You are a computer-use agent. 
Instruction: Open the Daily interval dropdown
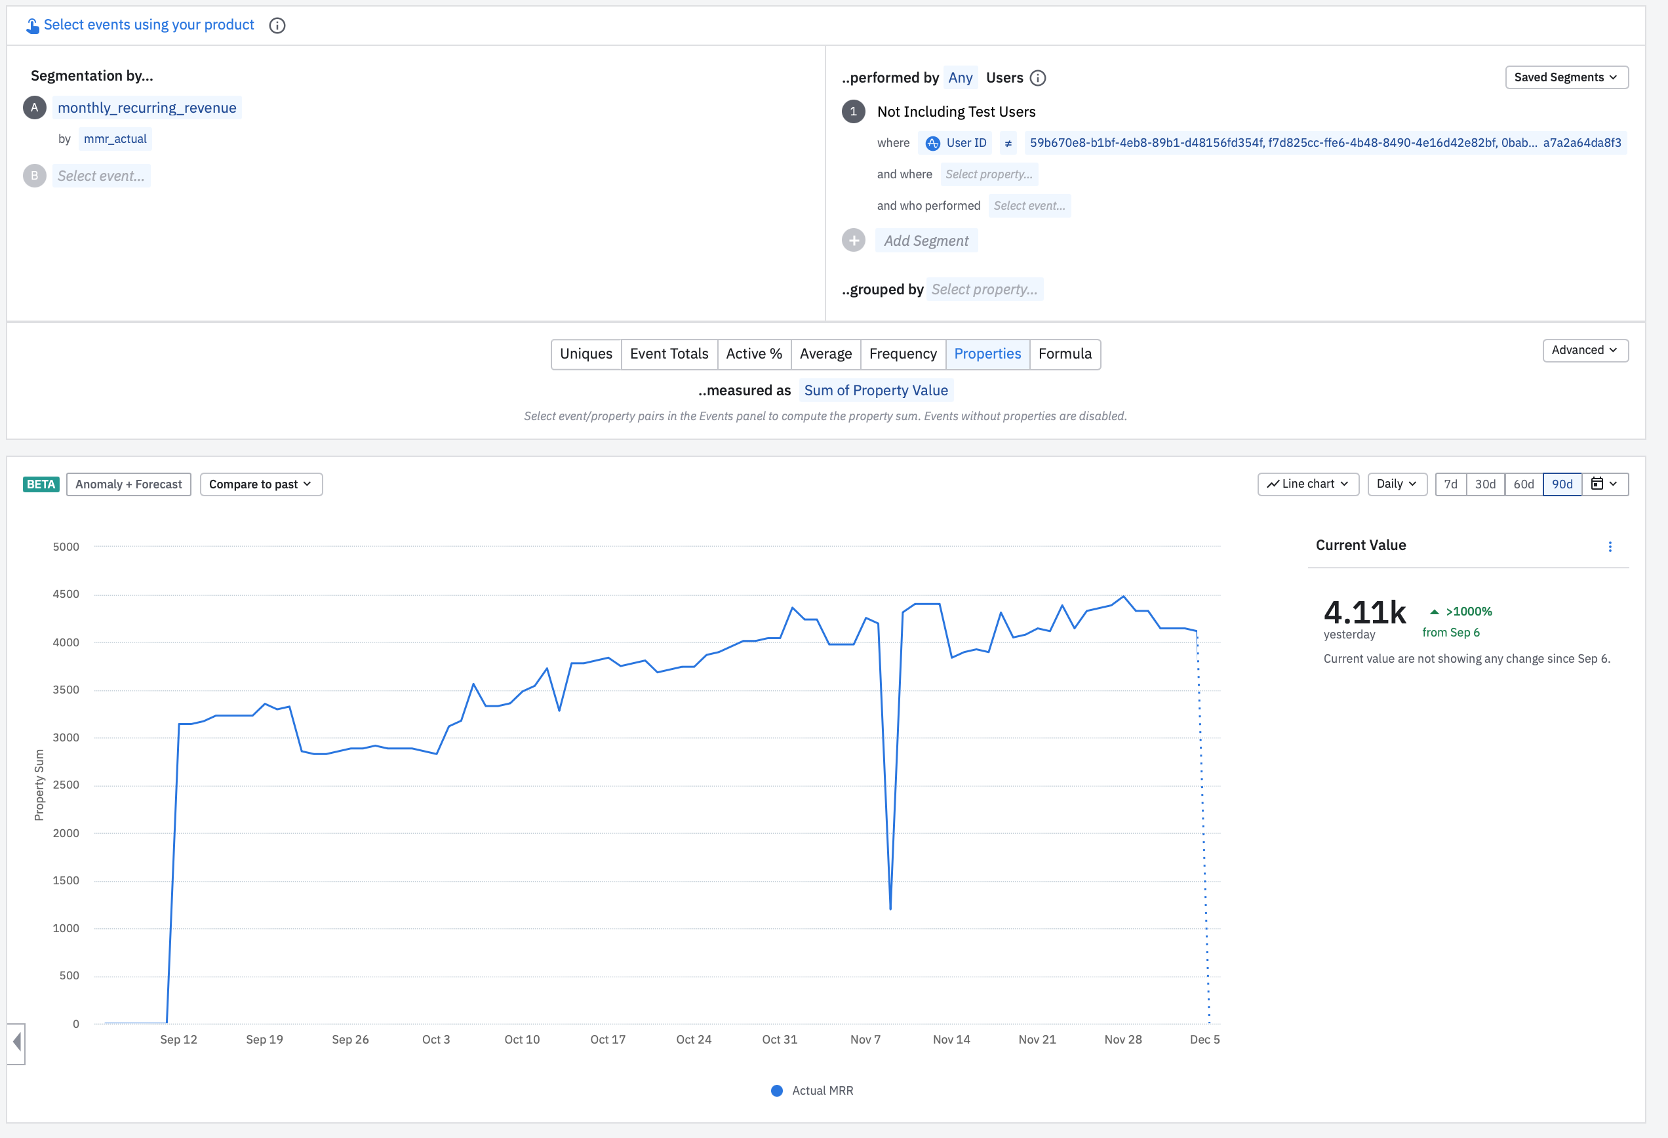click(x=1396, y=484)
